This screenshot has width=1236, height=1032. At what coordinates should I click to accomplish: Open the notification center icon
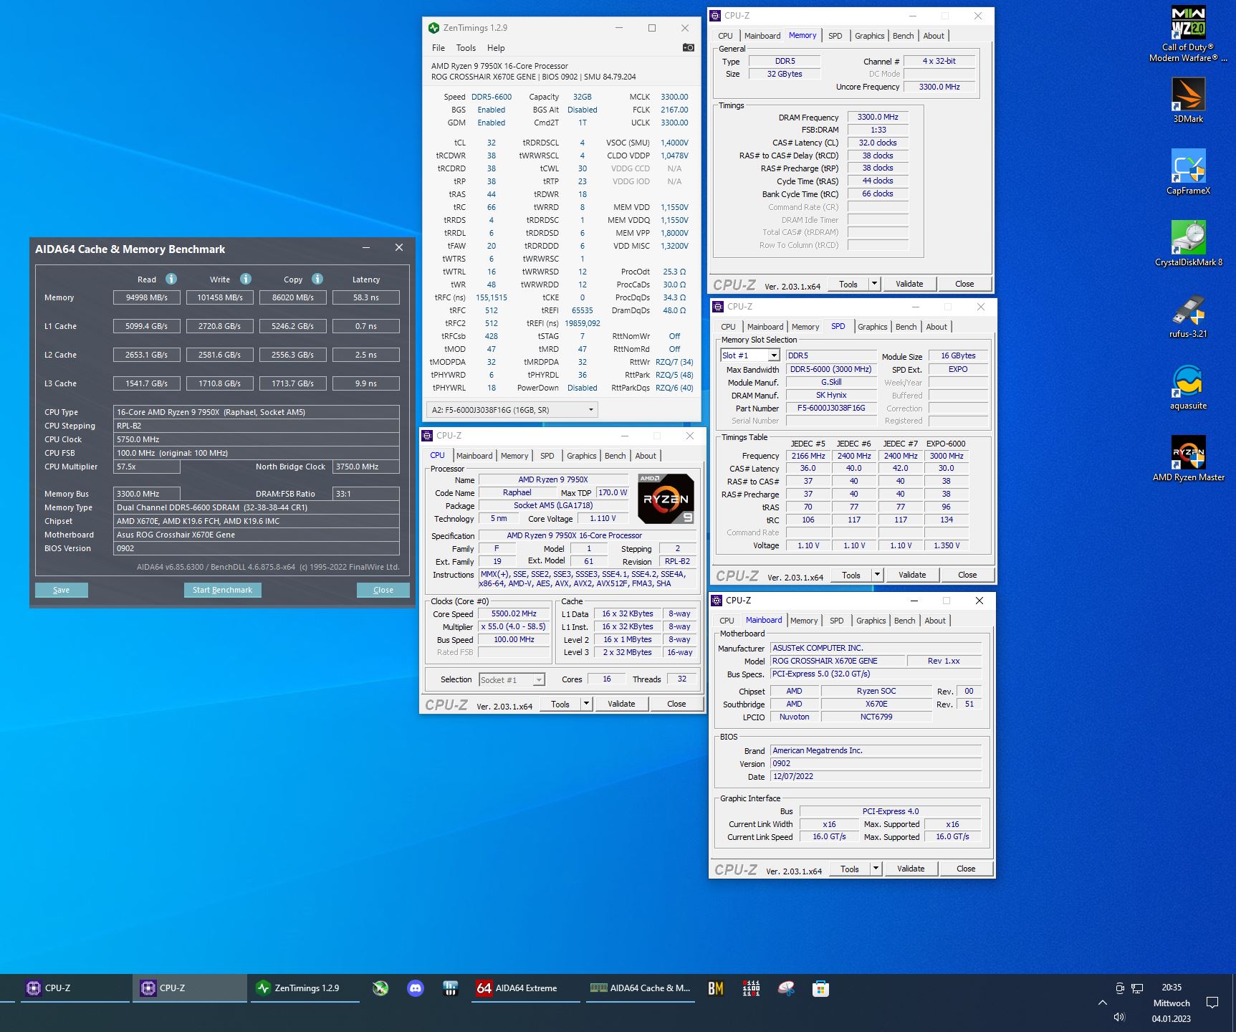[1212, 1002]
